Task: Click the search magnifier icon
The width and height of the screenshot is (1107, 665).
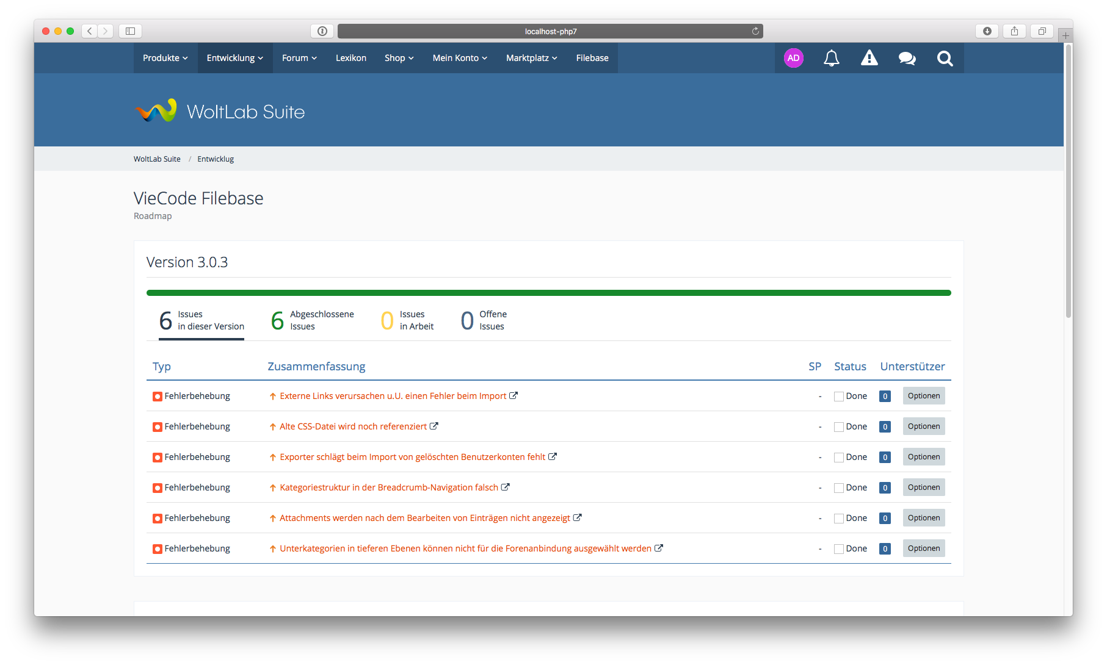Action: coord(945,58)
